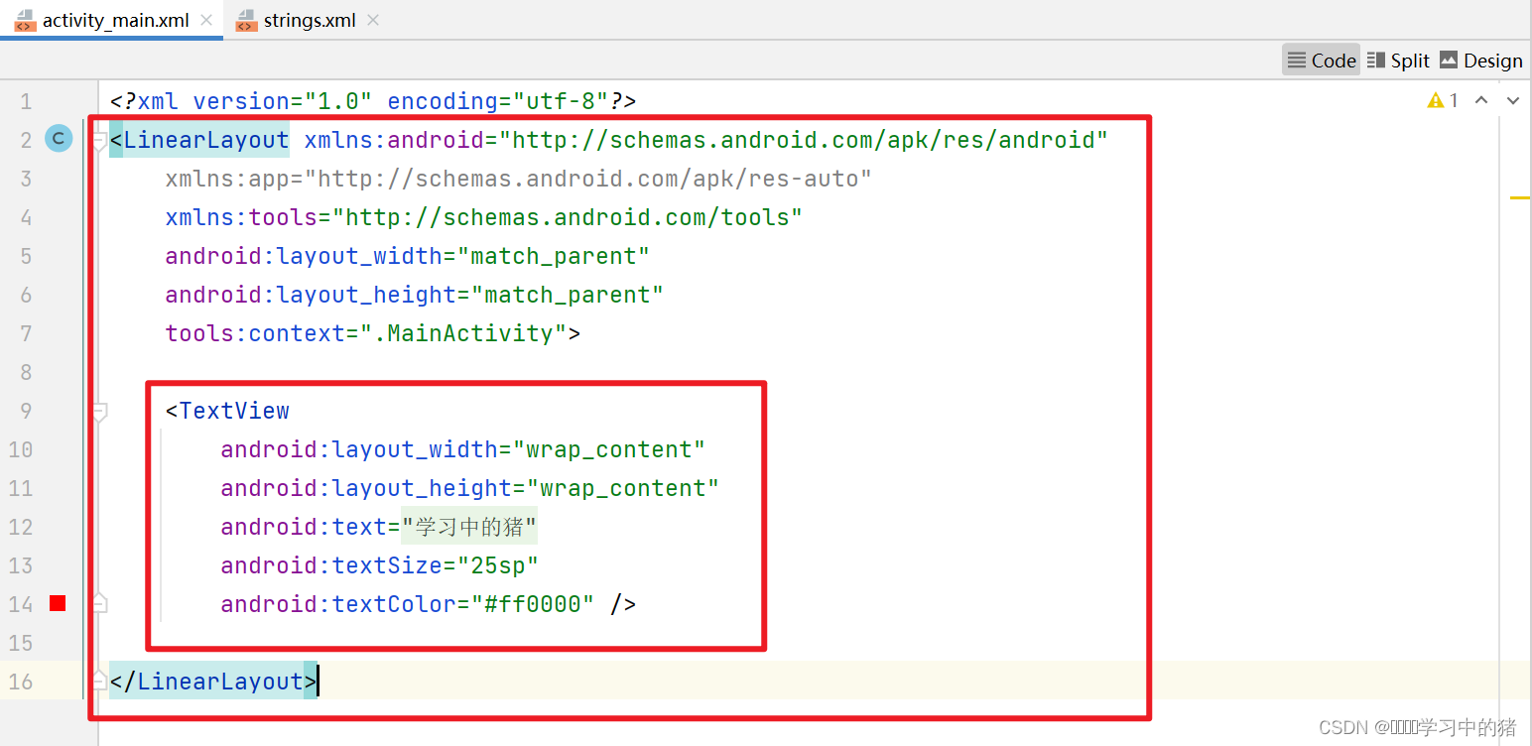Click the activity_main.xml file icon
Viewport: 1532px width, 746px height.
pyautogui.click(x=25, y=21)
